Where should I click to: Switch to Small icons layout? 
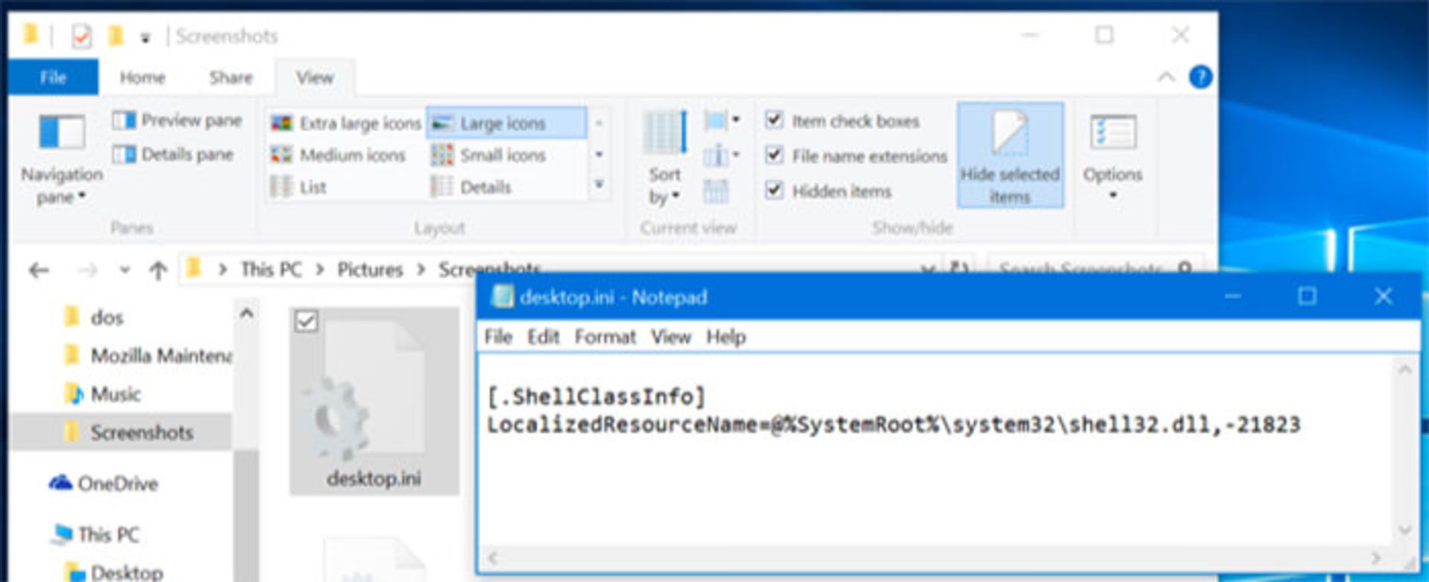pyautogui.click(x=489, y=156)
